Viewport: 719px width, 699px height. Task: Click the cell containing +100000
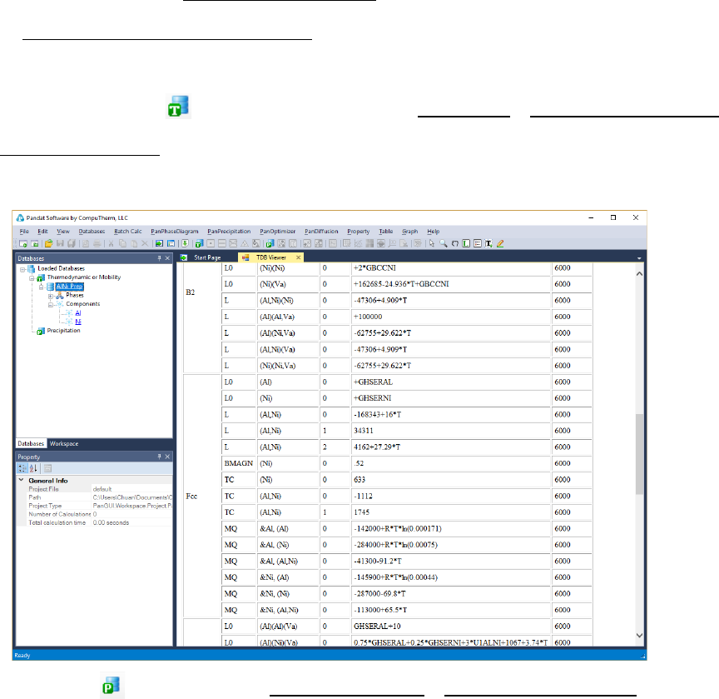[451, 317]
